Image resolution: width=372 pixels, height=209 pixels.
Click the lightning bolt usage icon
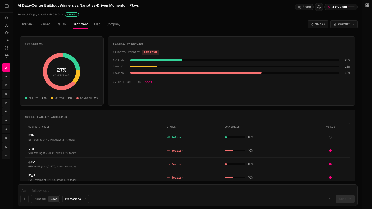(329, 7)
